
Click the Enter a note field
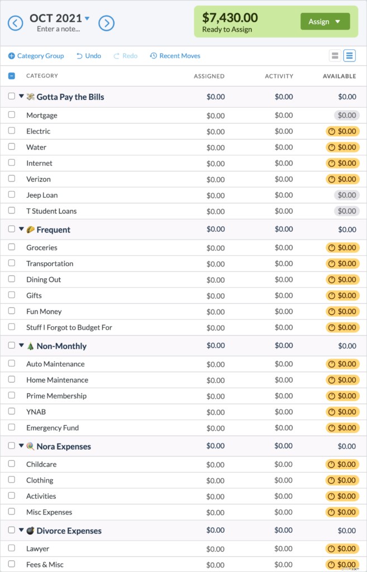[59, 29]
